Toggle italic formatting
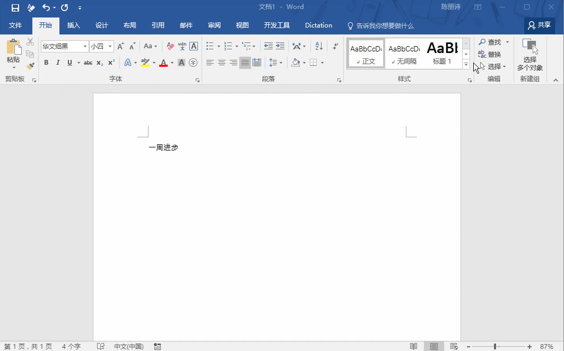The image size is (564, 351). point(57,63)
